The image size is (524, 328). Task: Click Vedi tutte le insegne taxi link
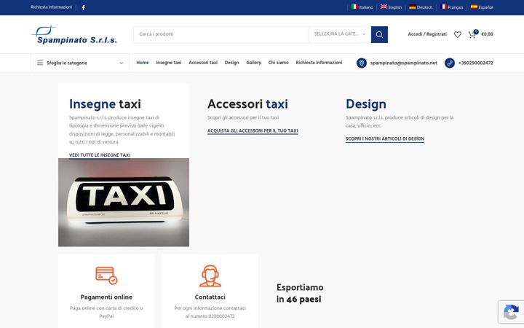[x=100, y=155]
